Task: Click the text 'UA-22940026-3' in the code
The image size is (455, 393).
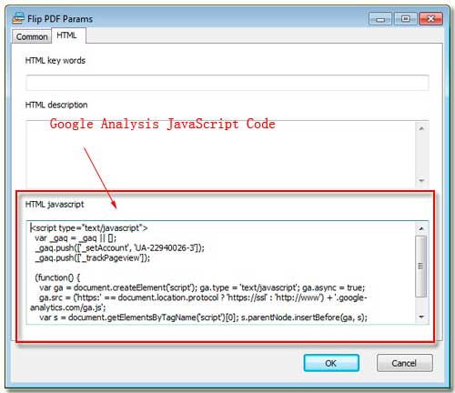Action: pos(165,248)
